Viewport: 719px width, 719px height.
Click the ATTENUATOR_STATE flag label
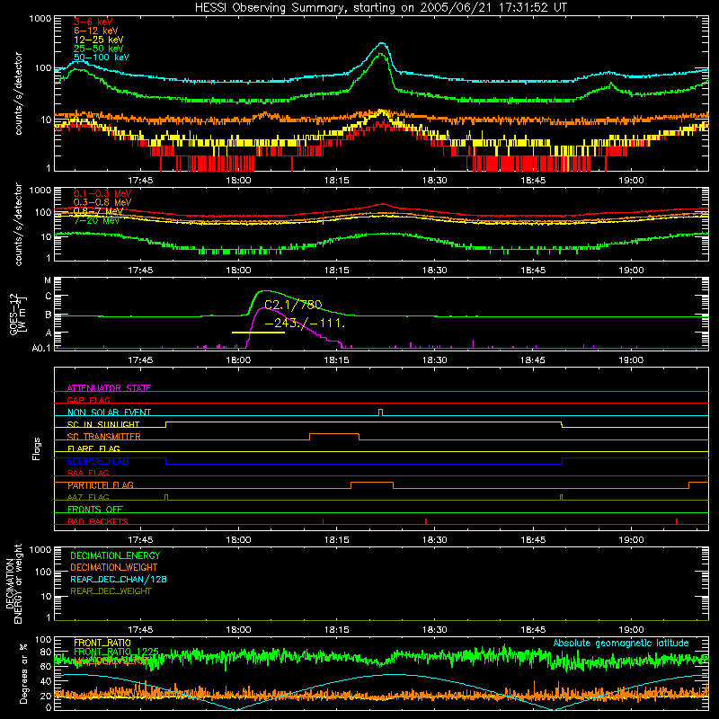pos(109,388)
